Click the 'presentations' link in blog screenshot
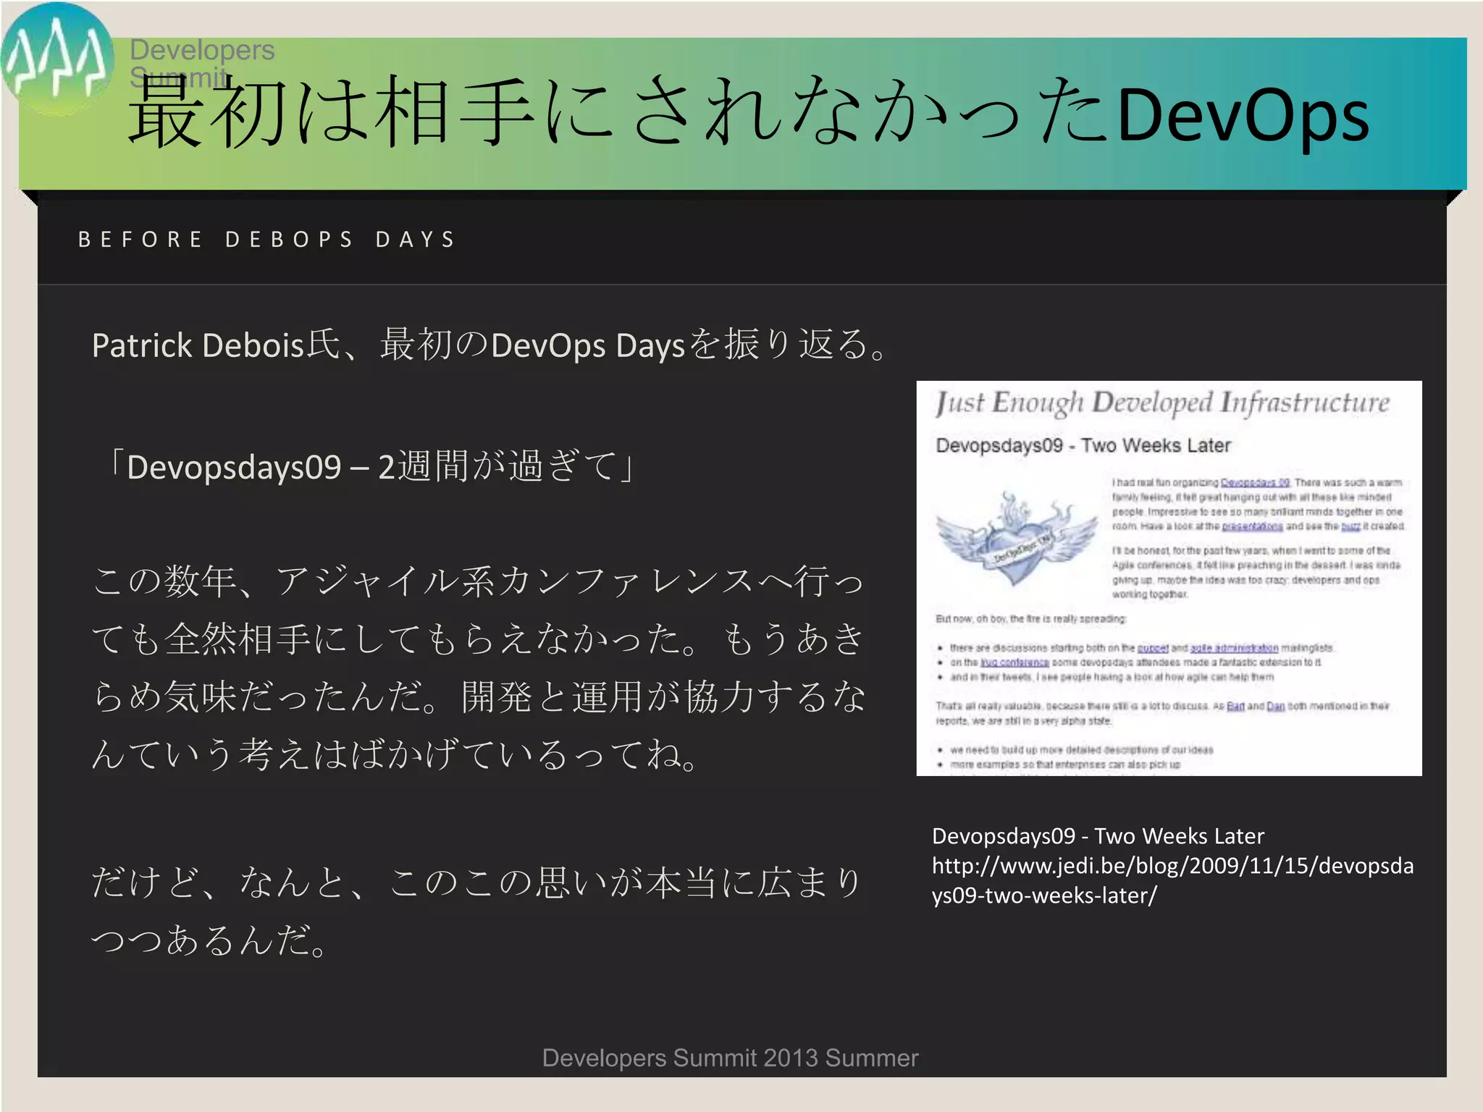Image resolution: width=1483 pixels, height=1112 pixels. pos(1252,526)
